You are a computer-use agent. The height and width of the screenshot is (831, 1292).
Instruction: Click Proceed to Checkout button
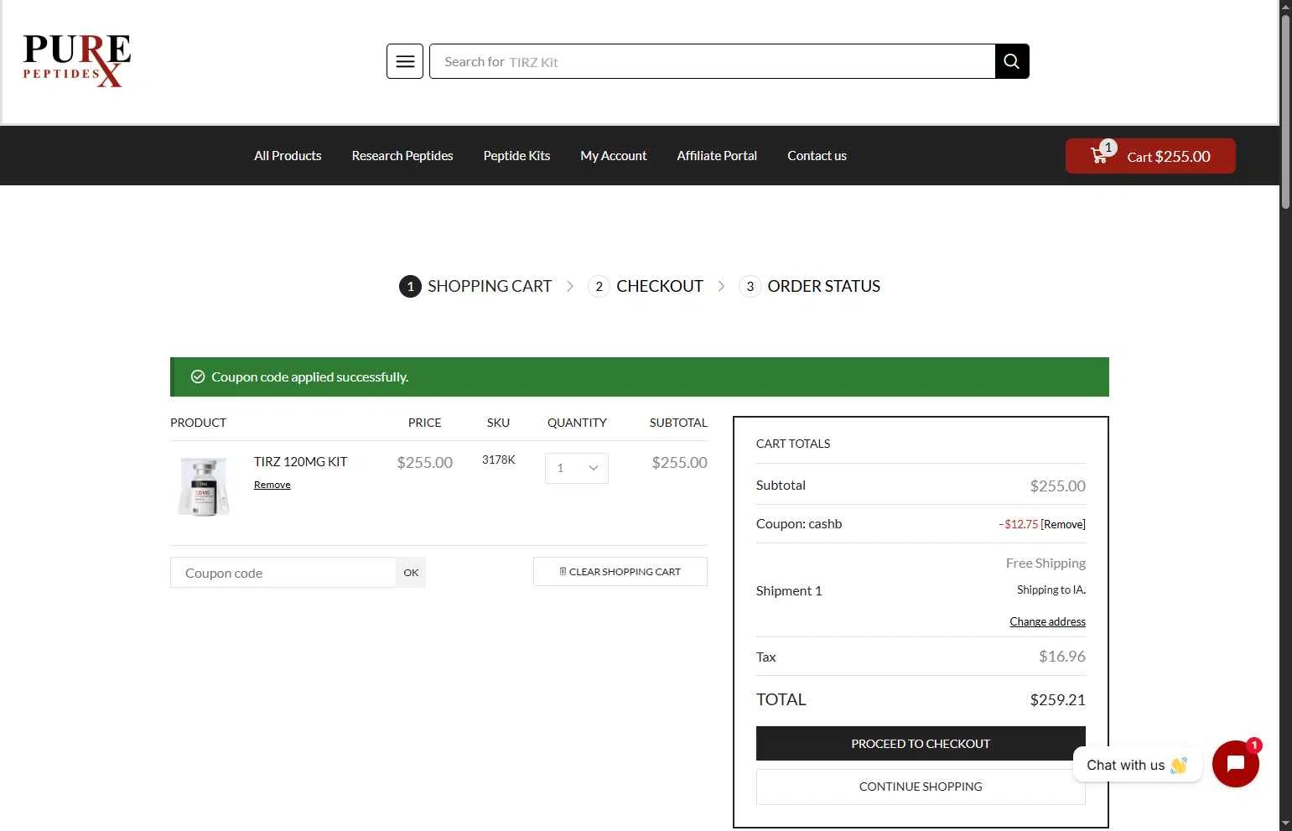pos(921,744)
